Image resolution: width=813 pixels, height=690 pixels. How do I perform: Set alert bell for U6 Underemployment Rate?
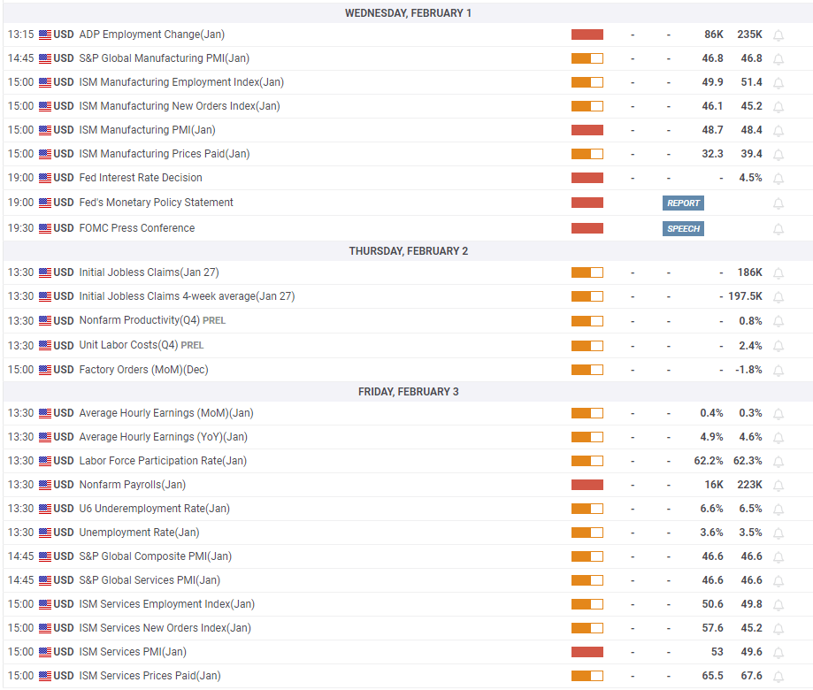click(x=778, y=509)
